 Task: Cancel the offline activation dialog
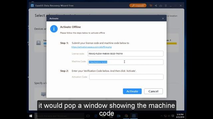pyautogui.click(x=153, y=91)
